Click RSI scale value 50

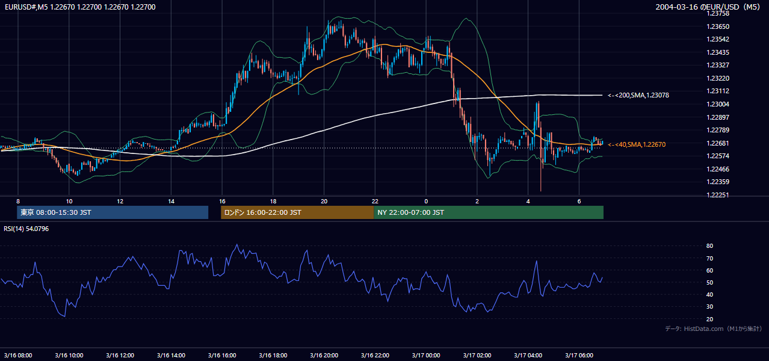(x=710, y=282)
